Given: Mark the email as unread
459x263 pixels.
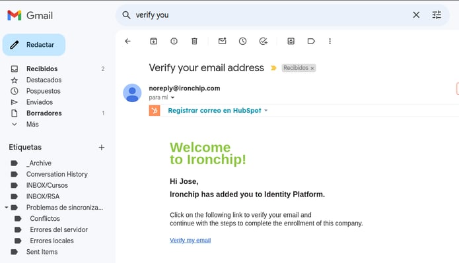Looking at the screenshot, I should pos(223,42).
